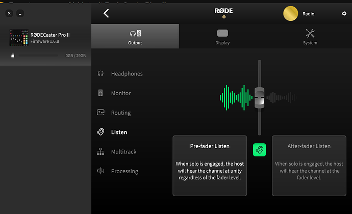Screen dimensions: 352x214
Task: Select the After-fader Listen option card
Action: click(309, 166)
